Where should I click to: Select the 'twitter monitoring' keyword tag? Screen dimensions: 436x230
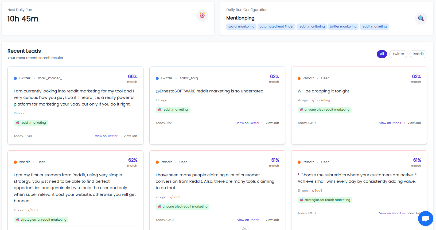pyautogui.click(x=343, y=26)
